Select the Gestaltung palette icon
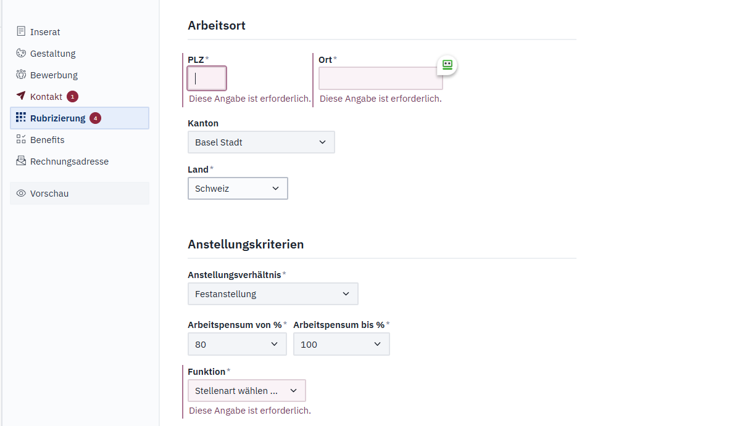This screenshot has width=745, height=426. [x=20, y=53]
